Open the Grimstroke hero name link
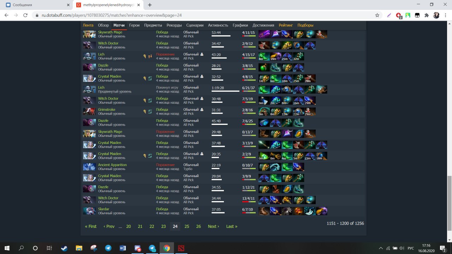Screen dimensions: 452x254 [x=107, y=110]
